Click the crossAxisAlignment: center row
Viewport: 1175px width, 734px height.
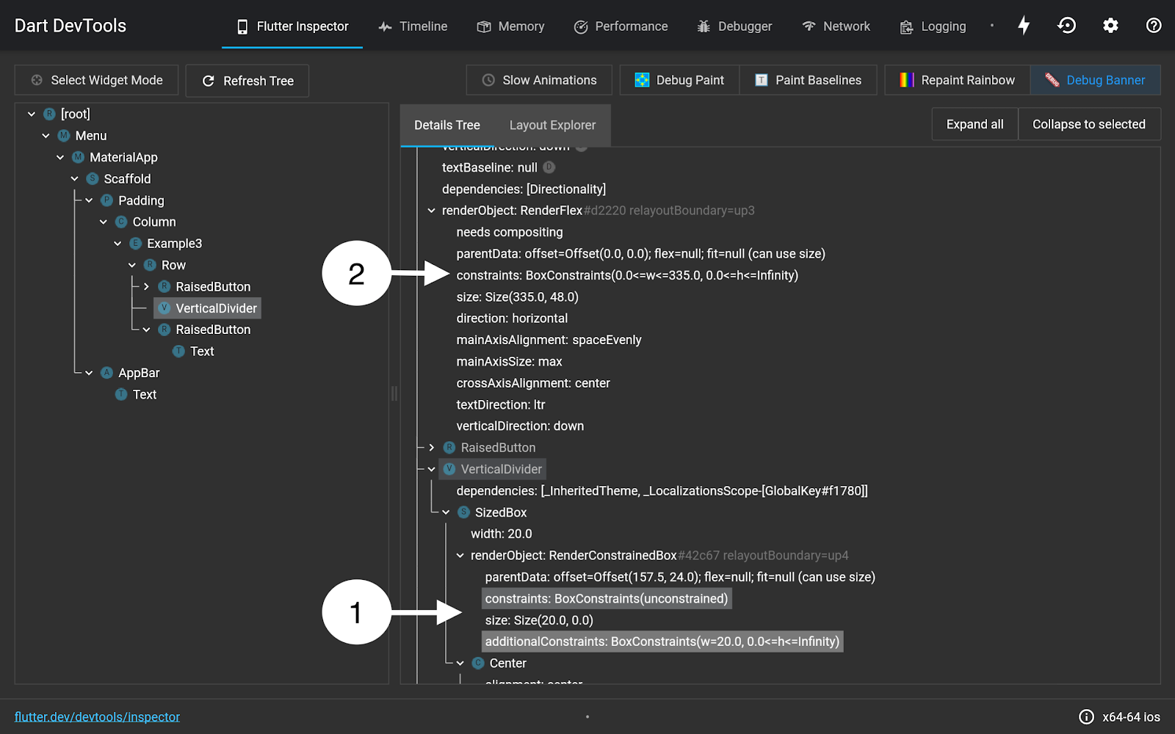533,383
